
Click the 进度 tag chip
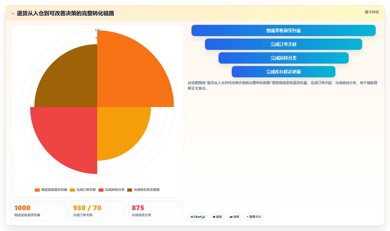point(234,217)
